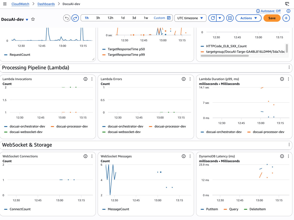Toggle docuai-orchestrator-dev in Lambda Invocations legend
294x220 pixels.
(x=25, y=126)
